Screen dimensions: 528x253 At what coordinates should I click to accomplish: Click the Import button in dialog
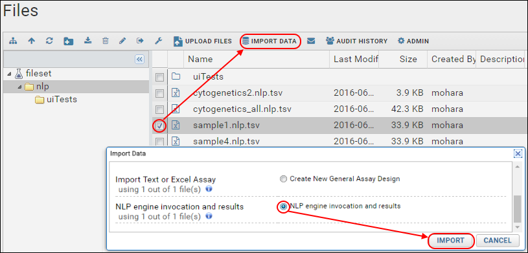450,241
